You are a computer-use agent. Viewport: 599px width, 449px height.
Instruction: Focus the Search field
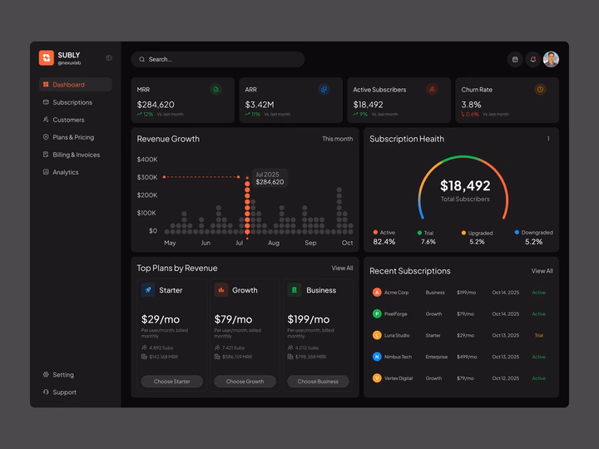(218, 59)
